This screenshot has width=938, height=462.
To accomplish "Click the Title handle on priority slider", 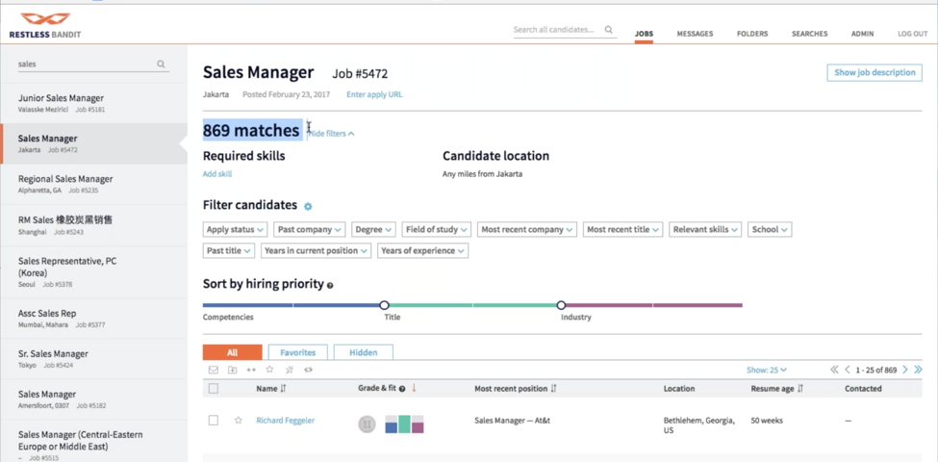I will pos(384,305).
